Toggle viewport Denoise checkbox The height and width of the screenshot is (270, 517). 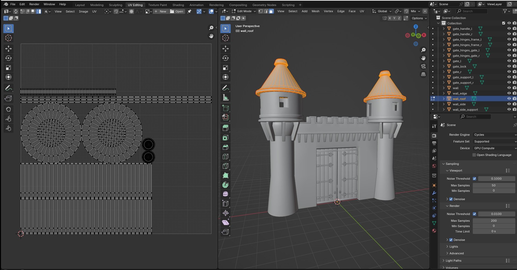tap(451, 199)
